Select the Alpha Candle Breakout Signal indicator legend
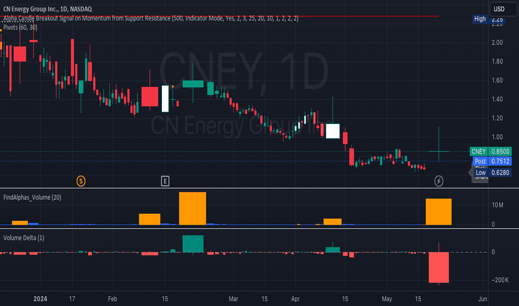519x306 pixels. pos(151,18)
